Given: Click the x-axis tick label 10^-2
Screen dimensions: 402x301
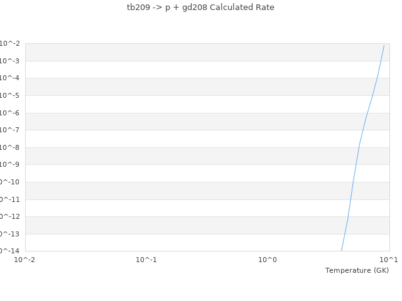Looking at the screenshot, I should [25, 260].
